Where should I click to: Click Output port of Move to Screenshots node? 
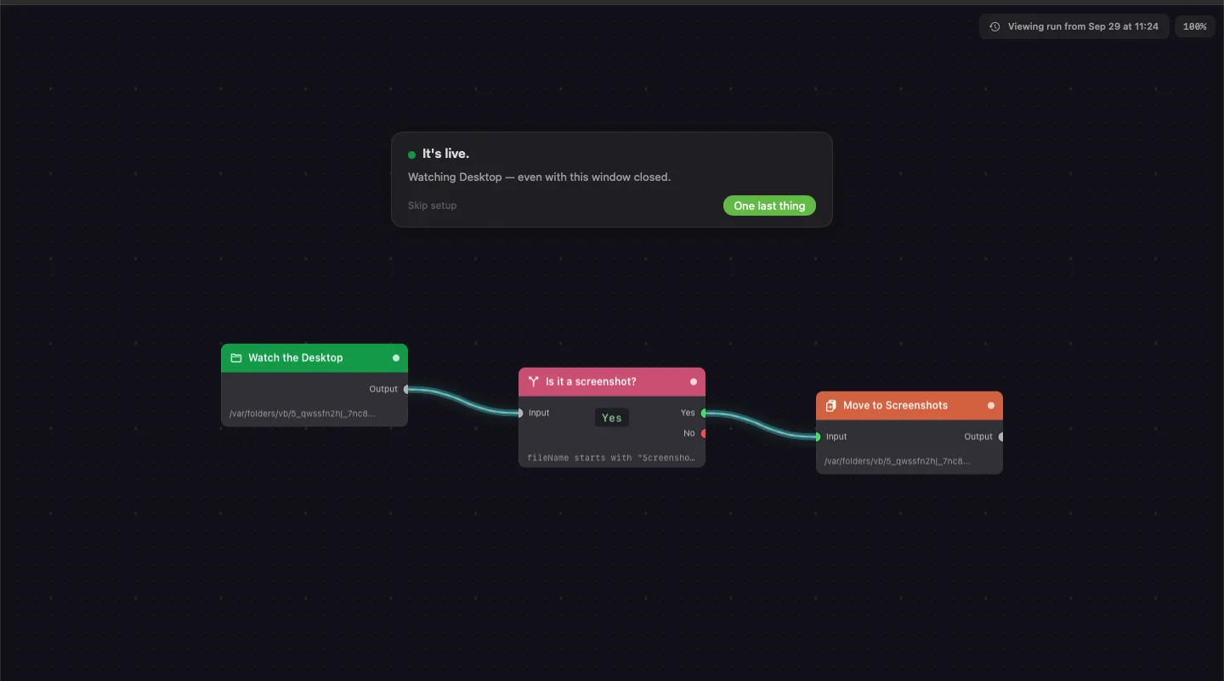[1001, 437]
